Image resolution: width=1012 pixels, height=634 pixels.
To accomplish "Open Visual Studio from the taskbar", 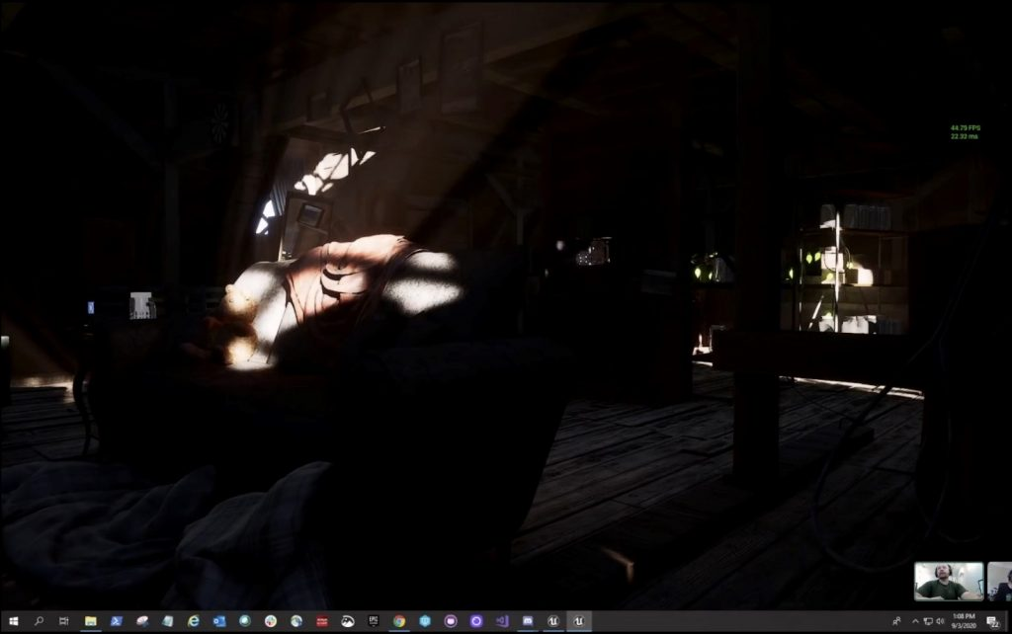I will click(x=501, y=621).
